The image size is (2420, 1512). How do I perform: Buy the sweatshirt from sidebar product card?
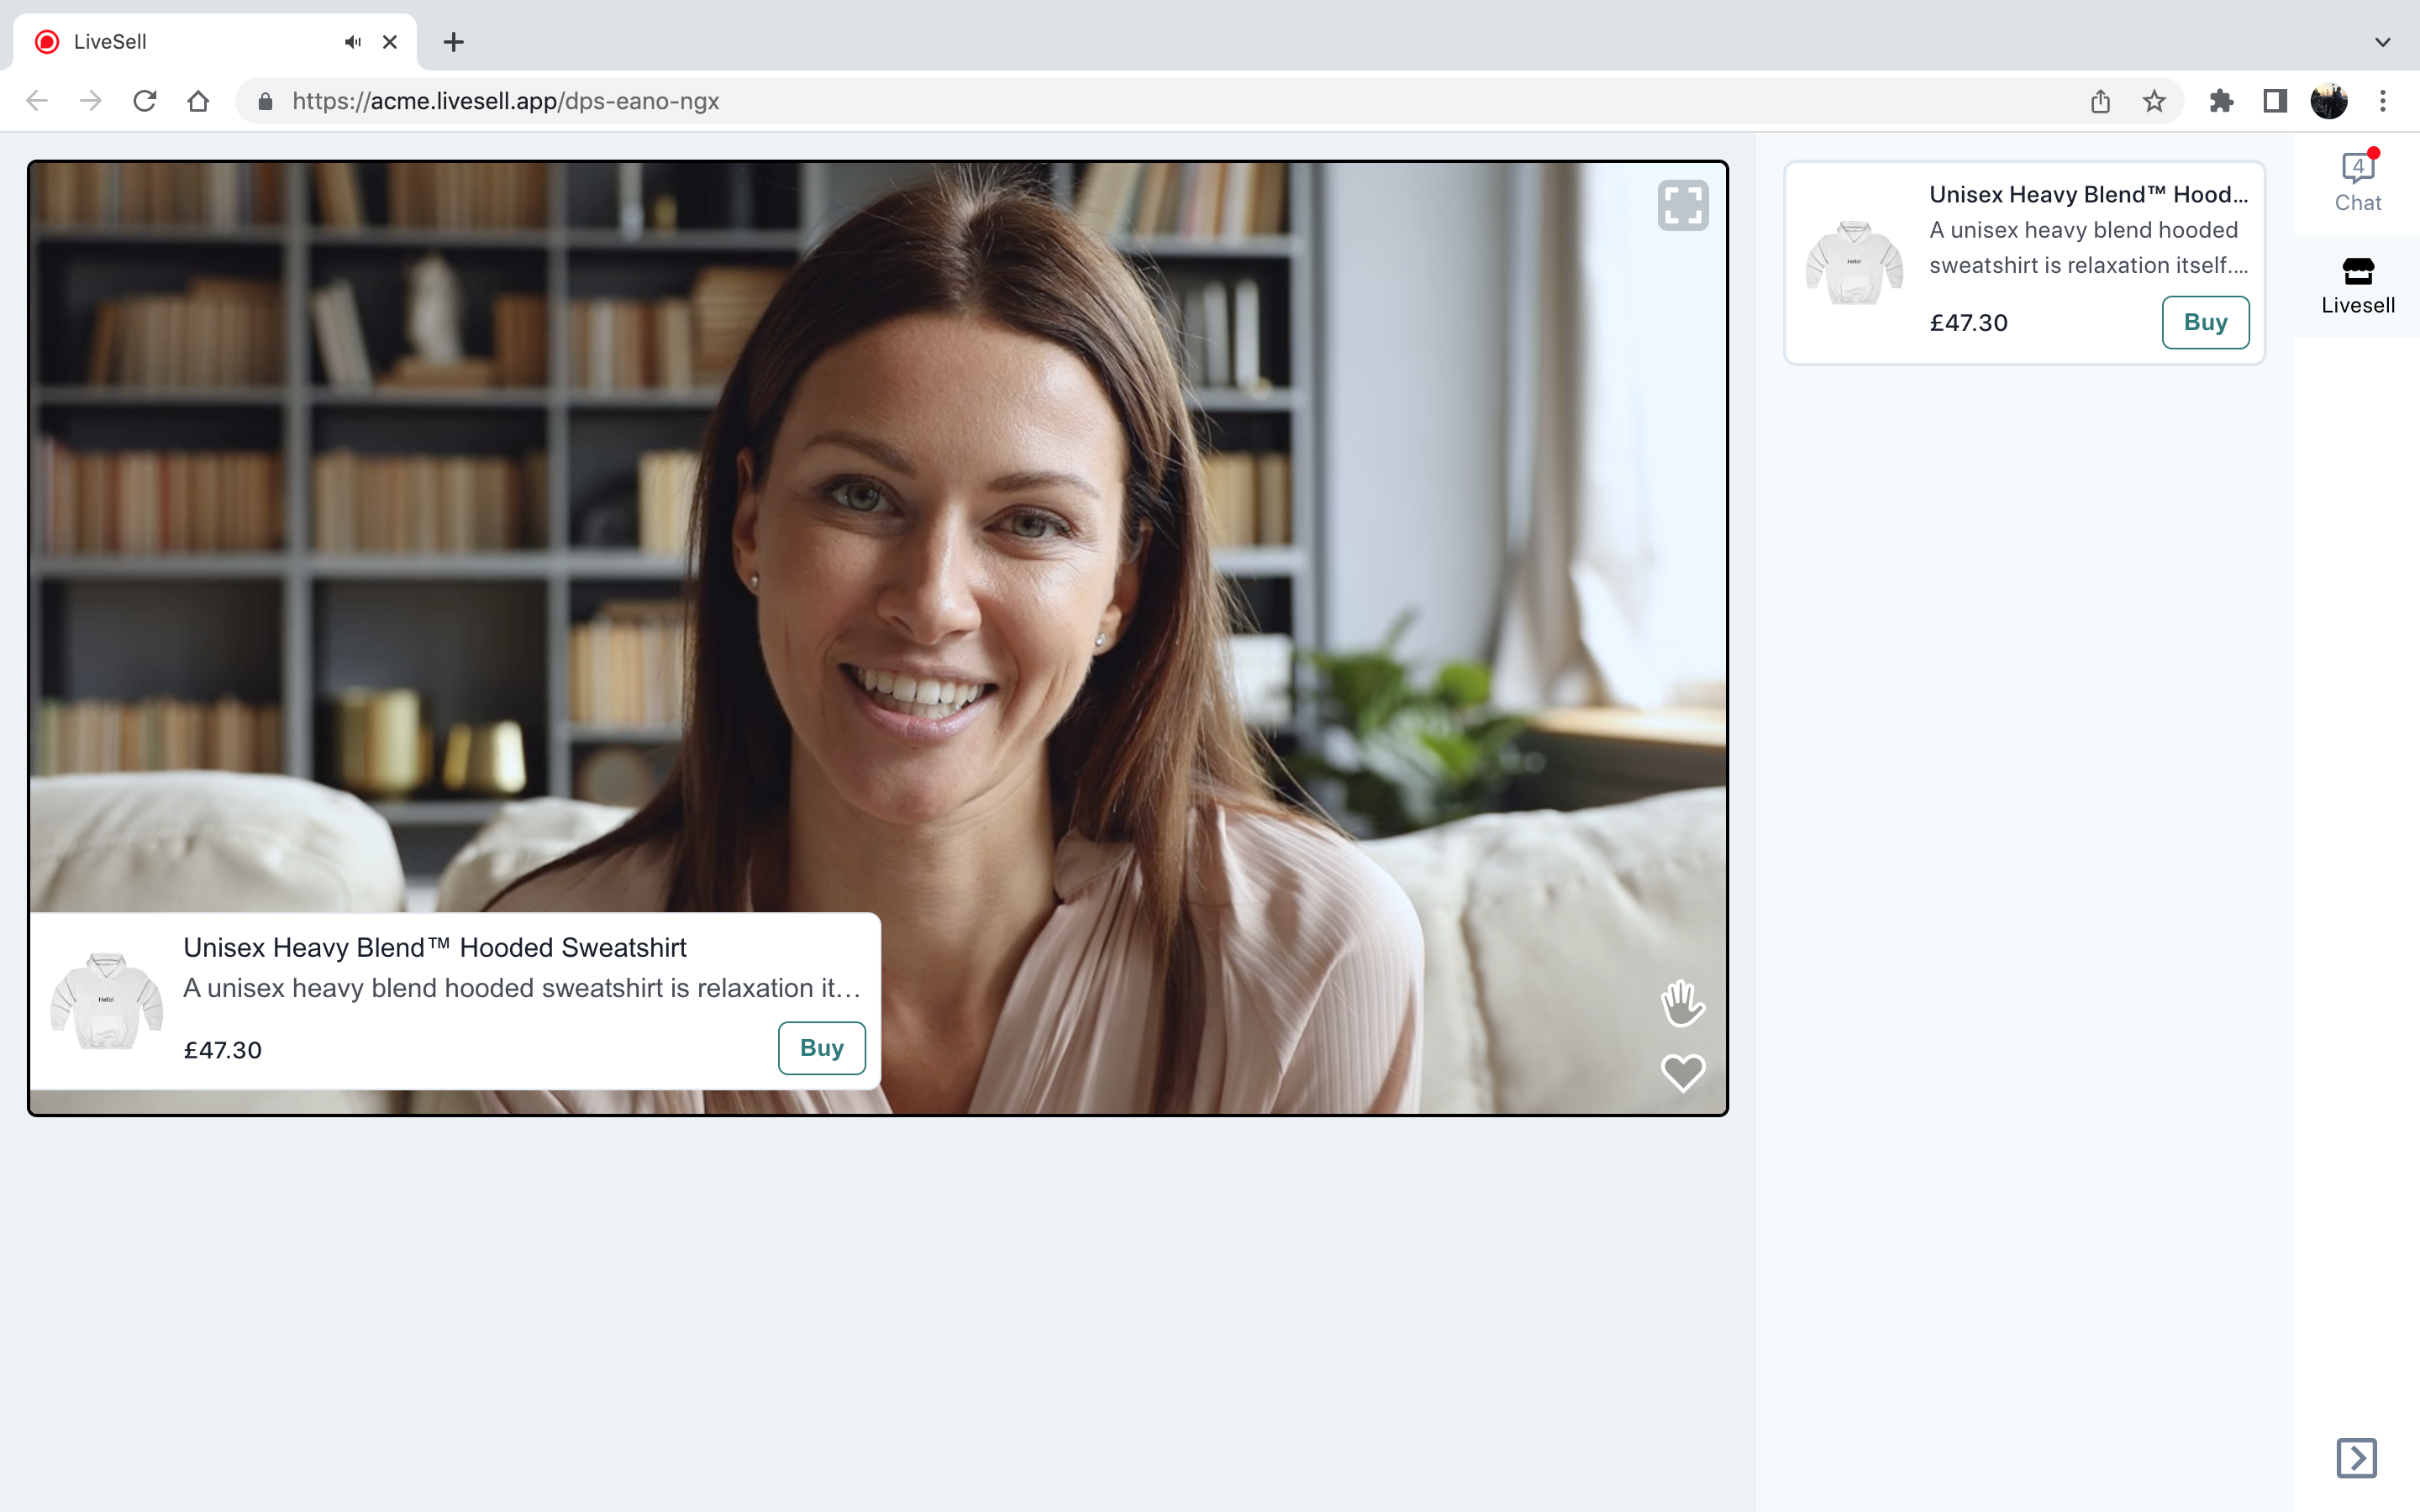tap(2205, 322)
